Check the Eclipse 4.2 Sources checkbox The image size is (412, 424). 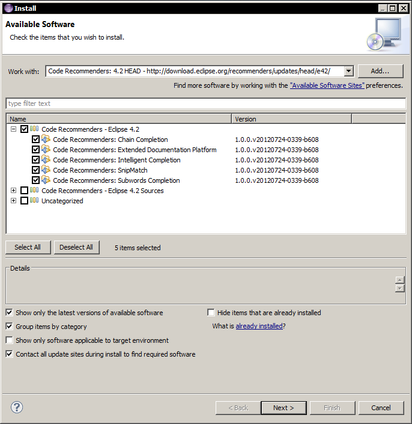coord(24,191)
